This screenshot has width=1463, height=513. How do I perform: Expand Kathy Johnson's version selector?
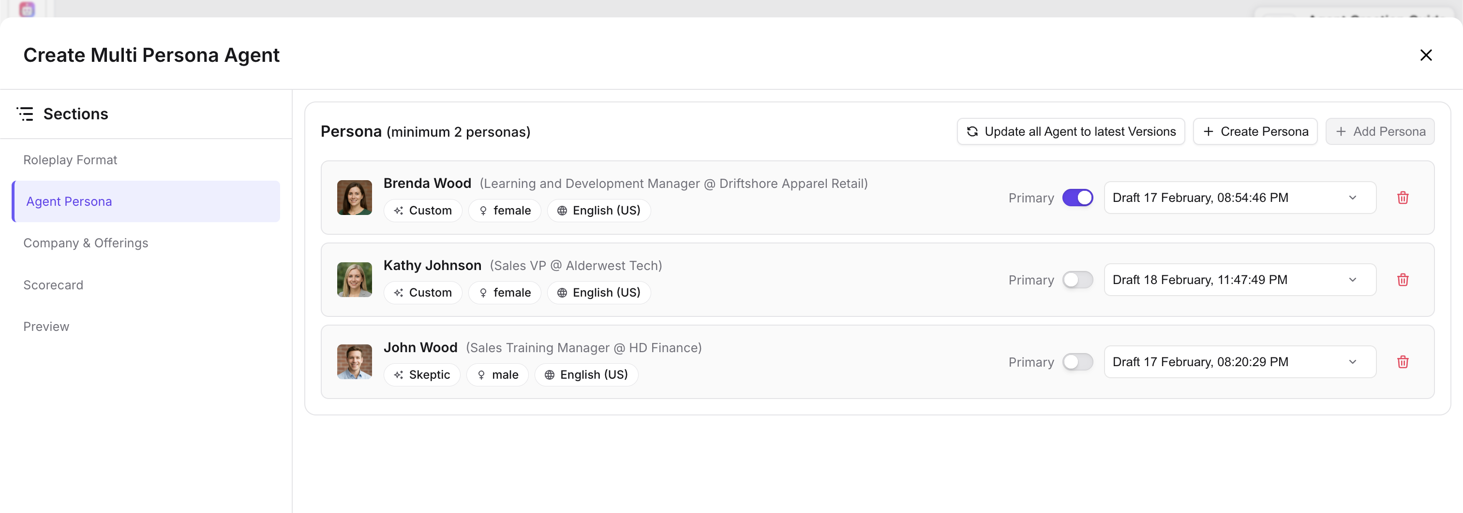click(x=1239, y=280)
